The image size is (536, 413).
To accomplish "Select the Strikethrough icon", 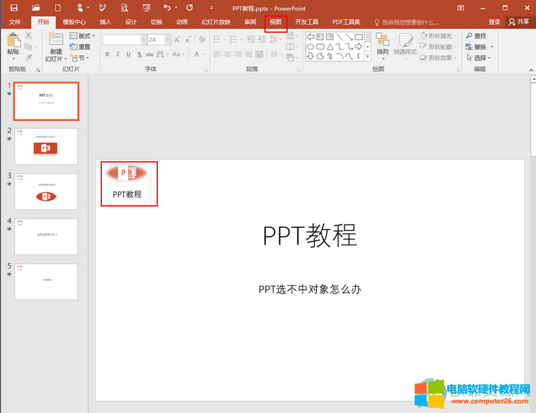I will click(x=149, y=54).
